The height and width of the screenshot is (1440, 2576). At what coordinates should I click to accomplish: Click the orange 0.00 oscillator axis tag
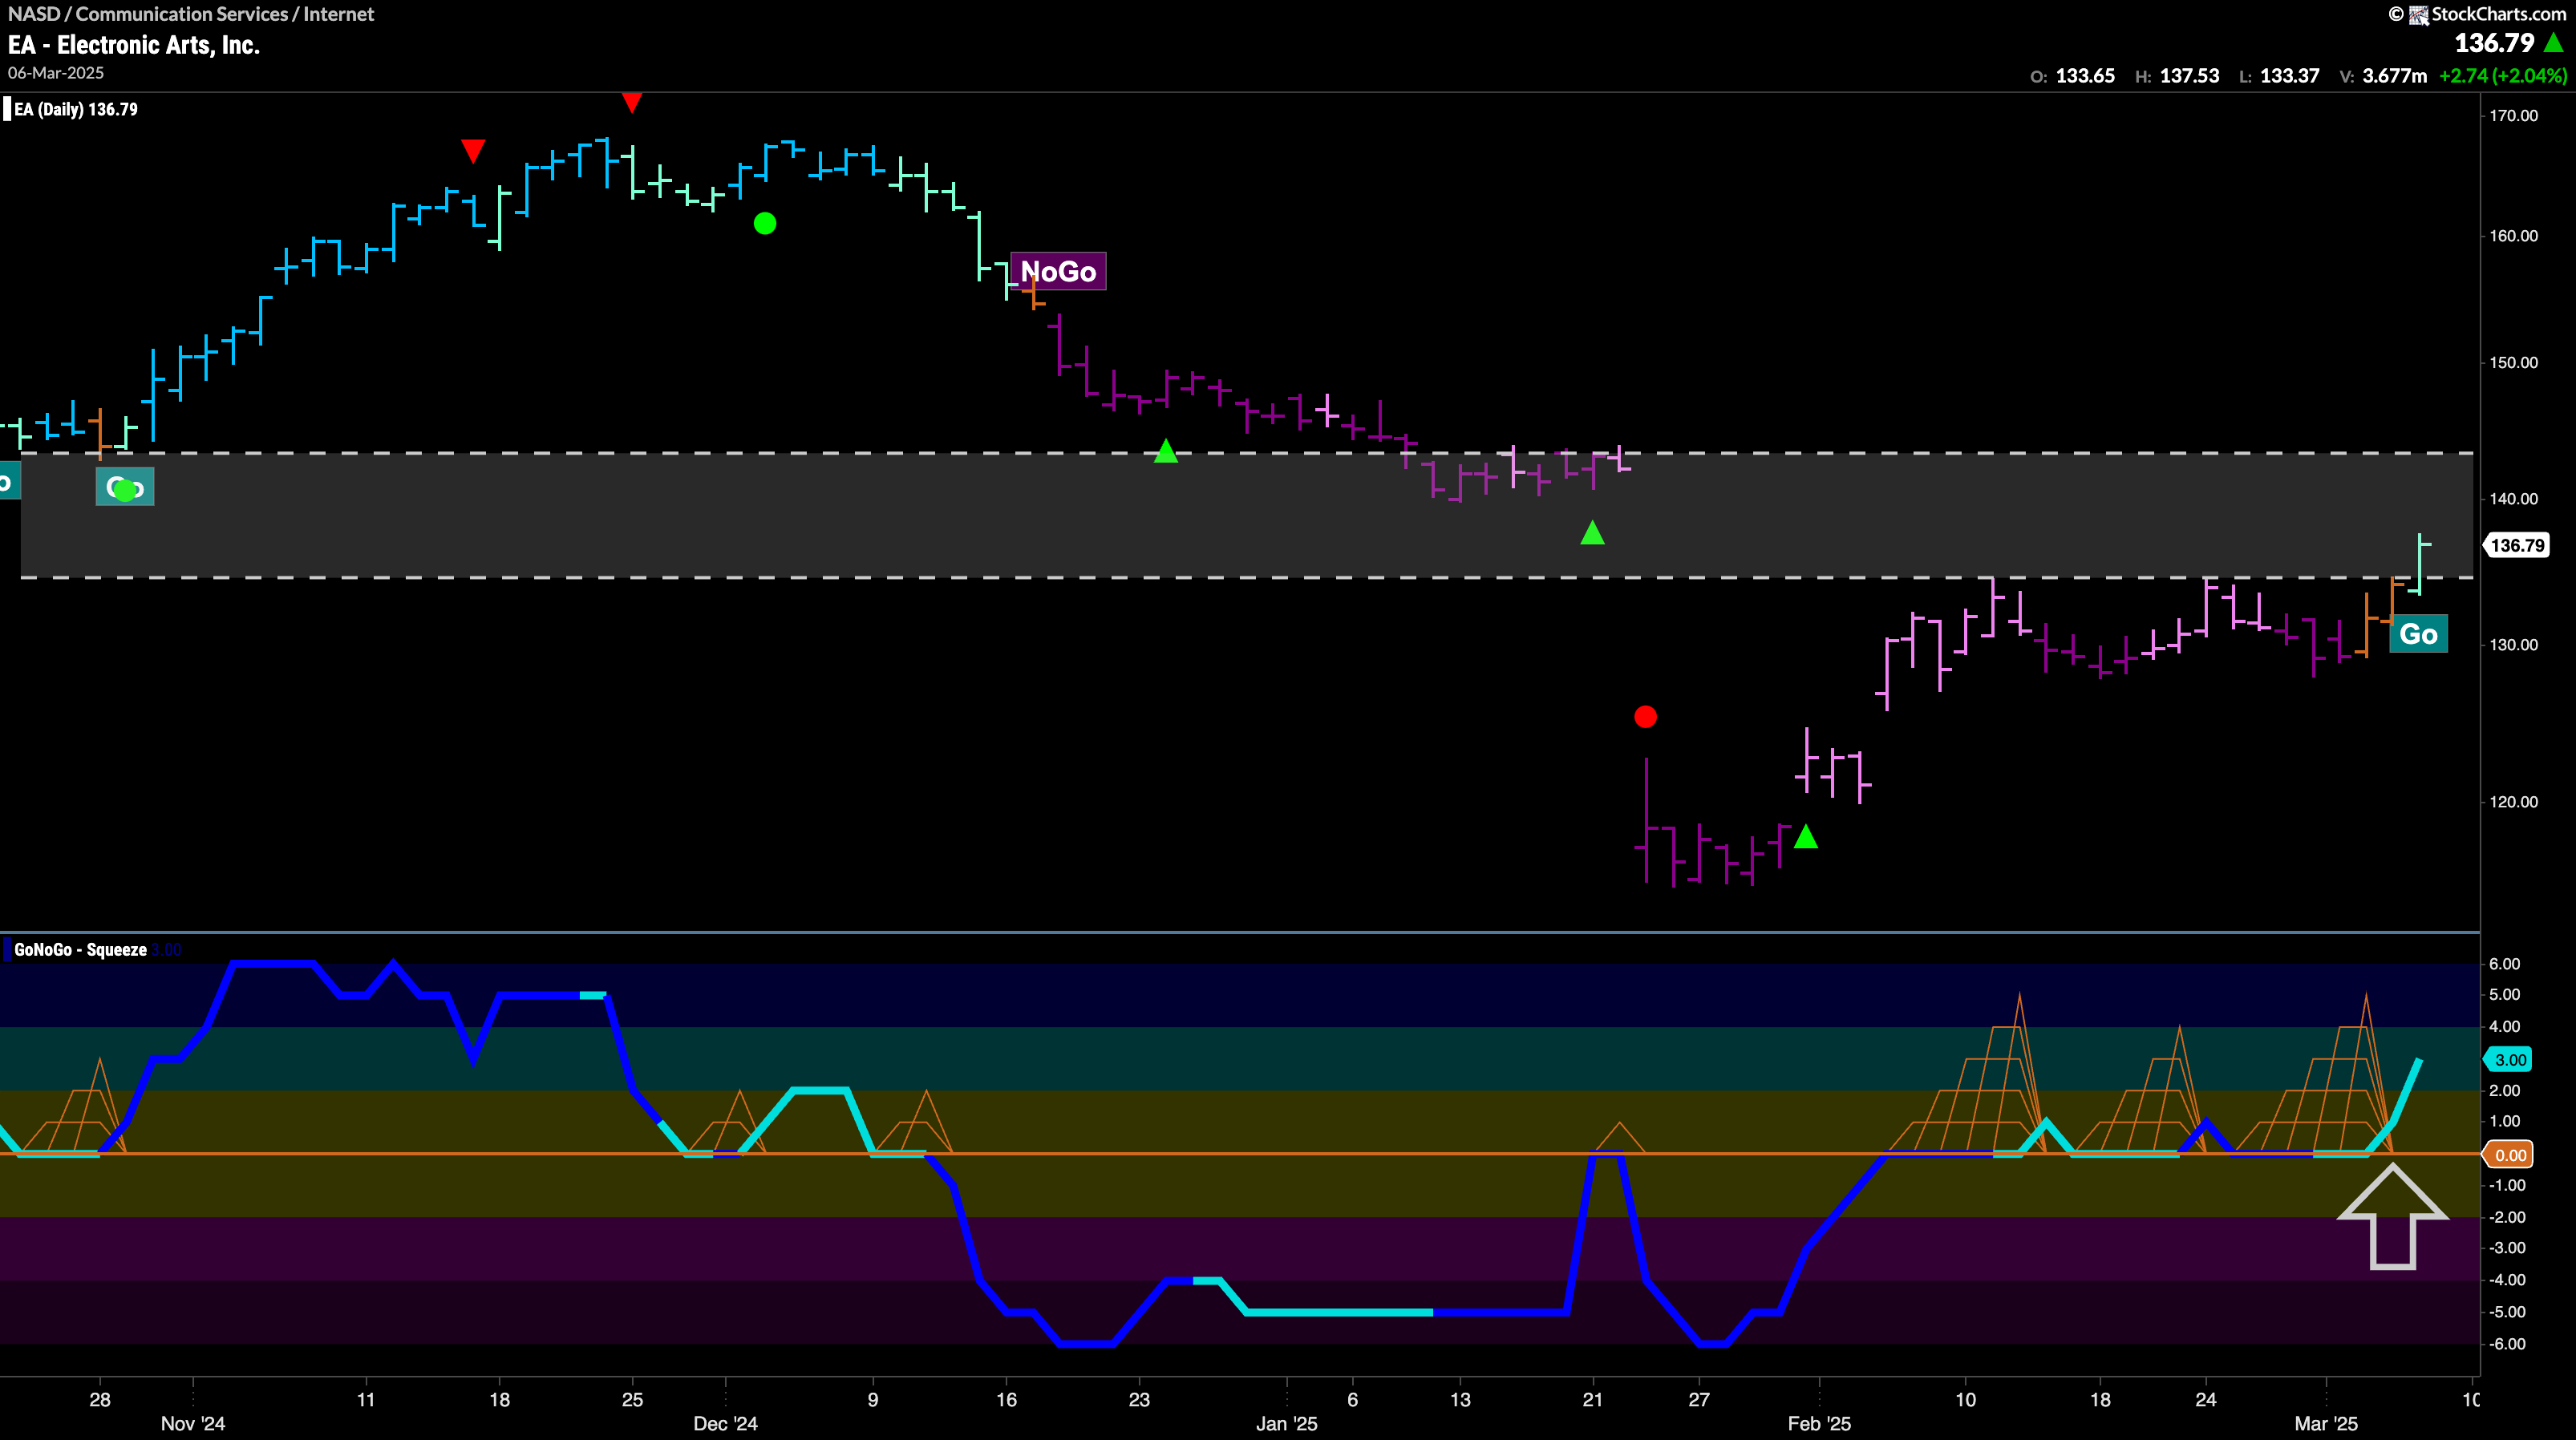(2508, 1155)
